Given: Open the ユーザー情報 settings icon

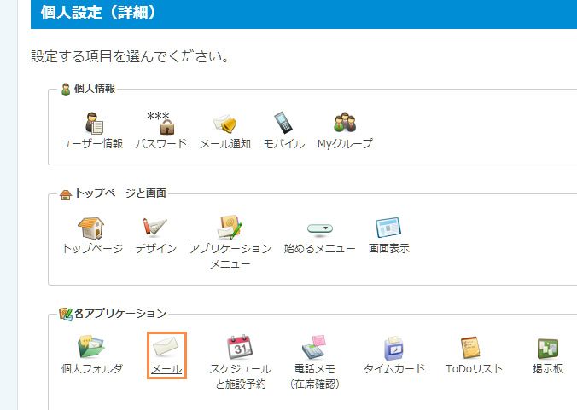Looking at the screenshot, I should coord(94,123).
